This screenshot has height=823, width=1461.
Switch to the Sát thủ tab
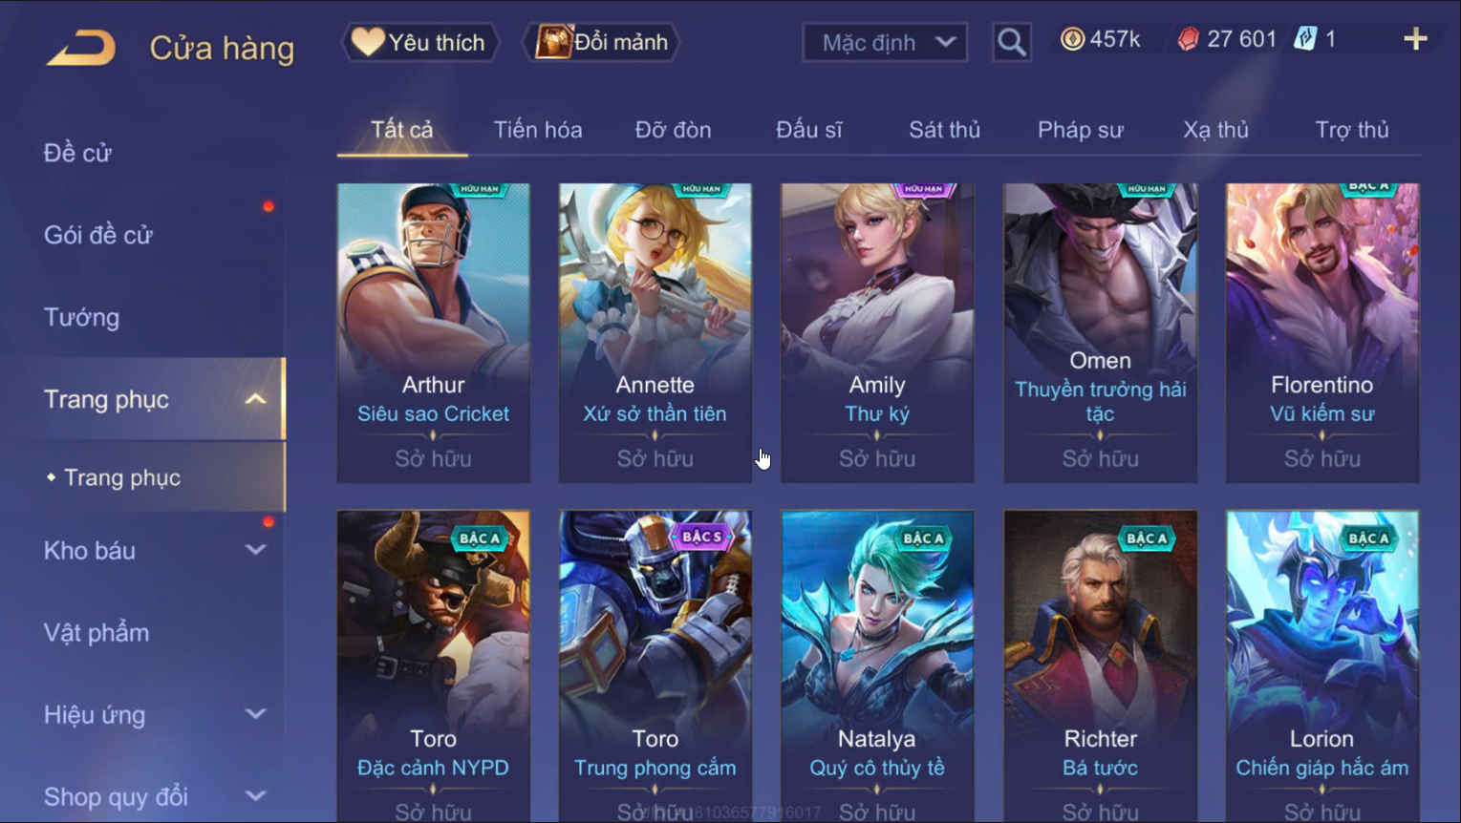click(x=944, y=130)
